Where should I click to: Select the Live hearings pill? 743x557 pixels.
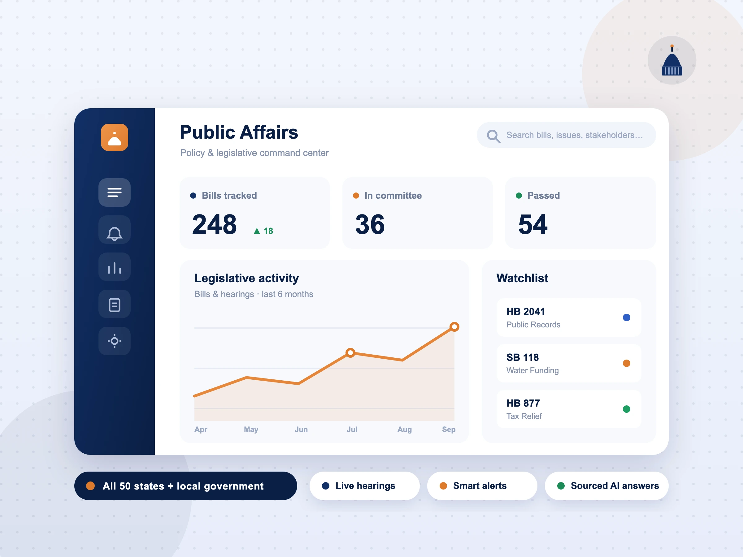pos(364,486)
